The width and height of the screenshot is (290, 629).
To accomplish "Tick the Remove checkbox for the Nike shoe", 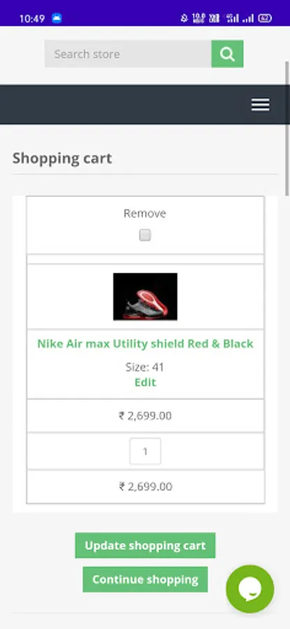I will pyautogui.click(x=145, y=235).
